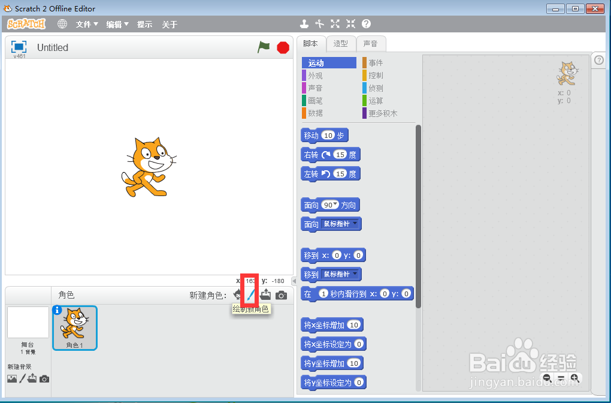
Task: Click x field in 移到 x y block
Action: (336, 255)
